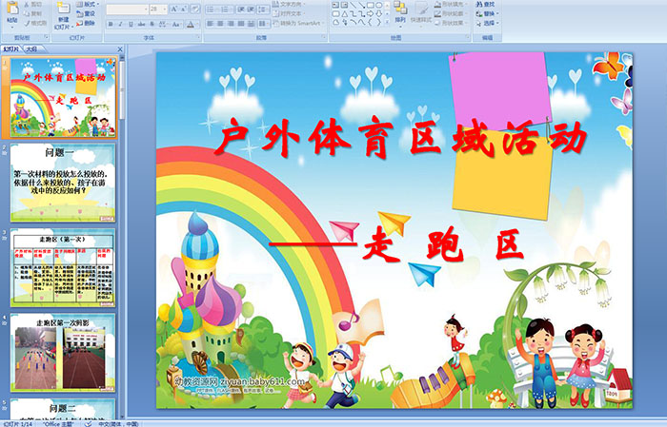667x427 pixels.
Task: Open the Arrange (排列) dropdown
Action: [x=400, y=12]
